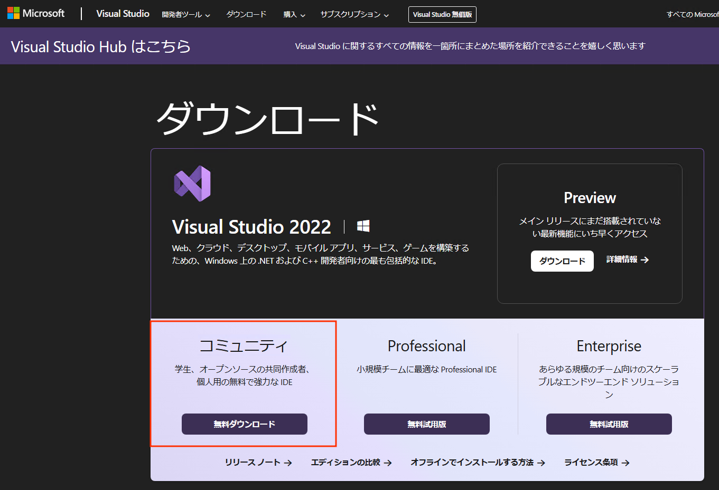Click the Professional 無料試用版 button
Image resolution: width=719 pixels, height=490 pixels.
pos(426,424)
